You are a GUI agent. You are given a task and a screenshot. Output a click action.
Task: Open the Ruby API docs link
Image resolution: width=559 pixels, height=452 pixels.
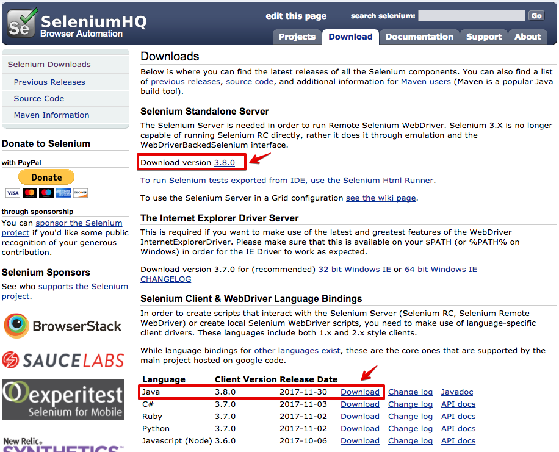[x=458, y=417]
